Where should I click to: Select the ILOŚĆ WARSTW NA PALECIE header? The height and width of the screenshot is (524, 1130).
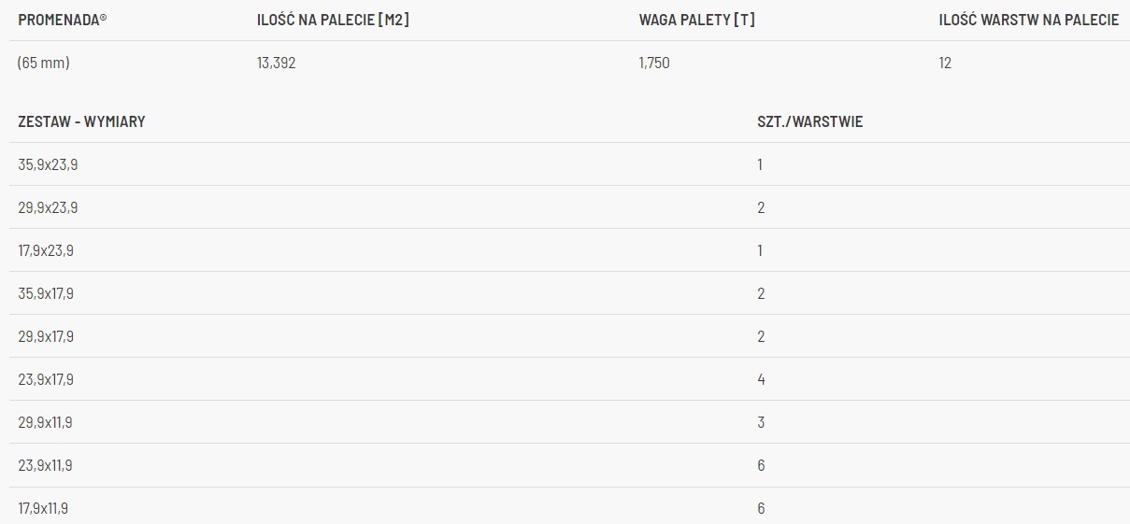pyautogui.click(x=1028, y=20)
